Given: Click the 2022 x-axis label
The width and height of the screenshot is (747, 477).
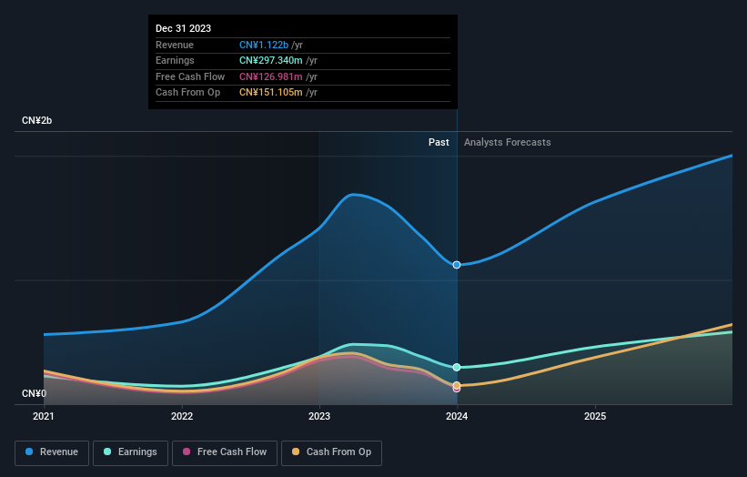Looking at the screenshot, I should 182,417.
